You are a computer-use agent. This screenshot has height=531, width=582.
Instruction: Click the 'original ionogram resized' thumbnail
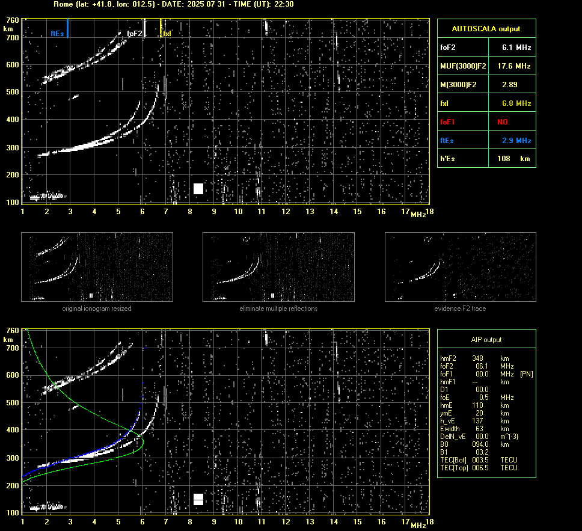point(97,267)
